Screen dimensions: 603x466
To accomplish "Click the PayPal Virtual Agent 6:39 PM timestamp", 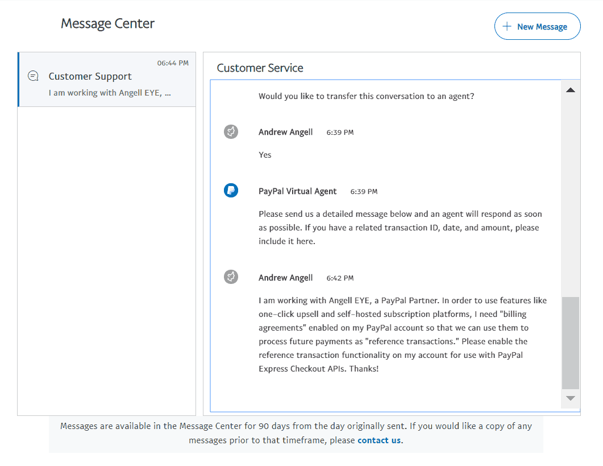I will (364, 191).
